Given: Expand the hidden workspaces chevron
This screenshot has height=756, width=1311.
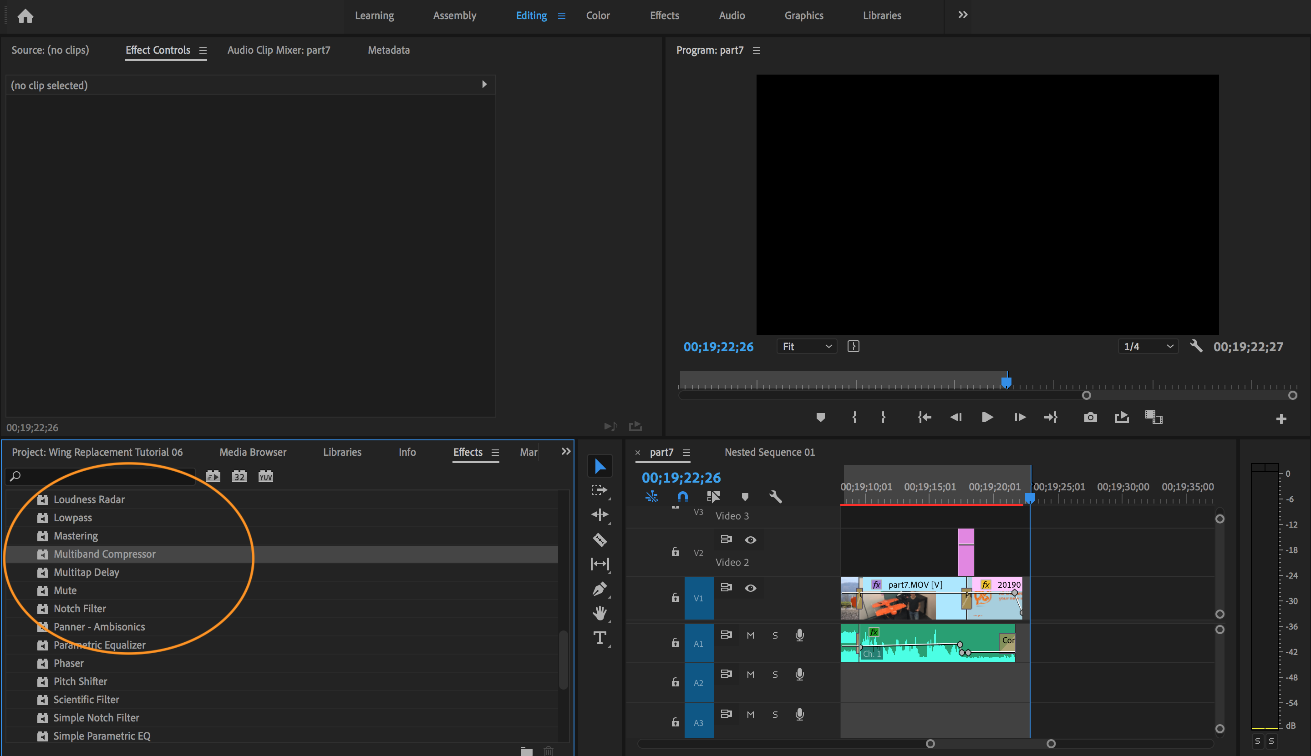Looking at the screenshot, I should tap(962, 15).
